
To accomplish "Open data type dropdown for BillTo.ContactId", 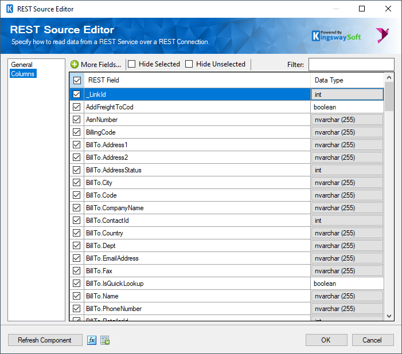I will click(x=347, y=221).
